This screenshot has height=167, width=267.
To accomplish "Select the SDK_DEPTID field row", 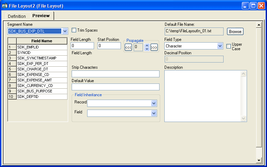I will (42, 97).
